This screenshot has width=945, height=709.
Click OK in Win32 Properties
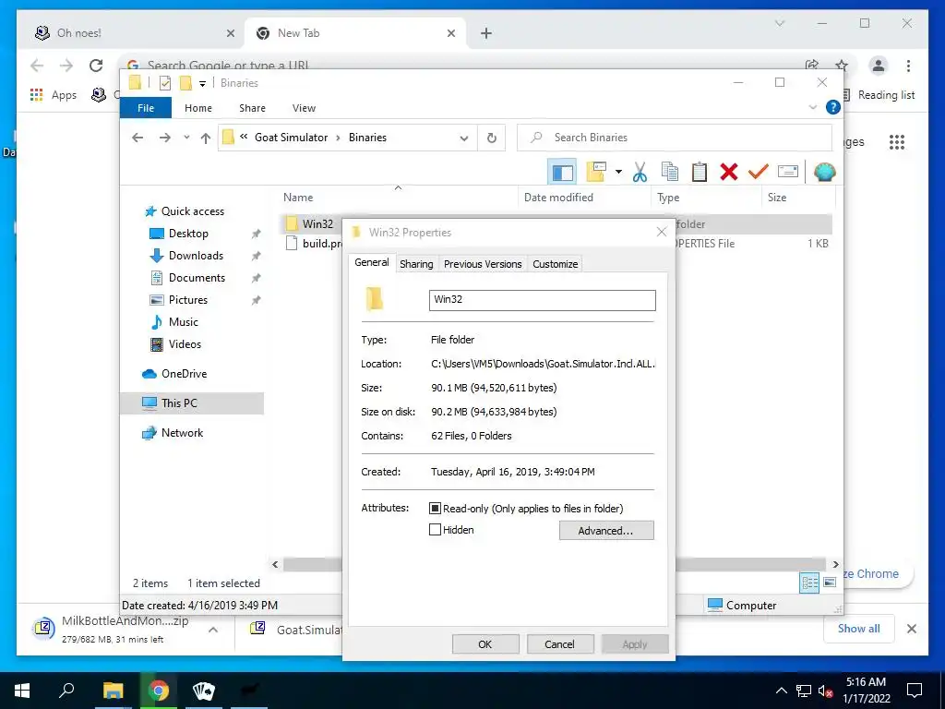click(x=485, y=643)
